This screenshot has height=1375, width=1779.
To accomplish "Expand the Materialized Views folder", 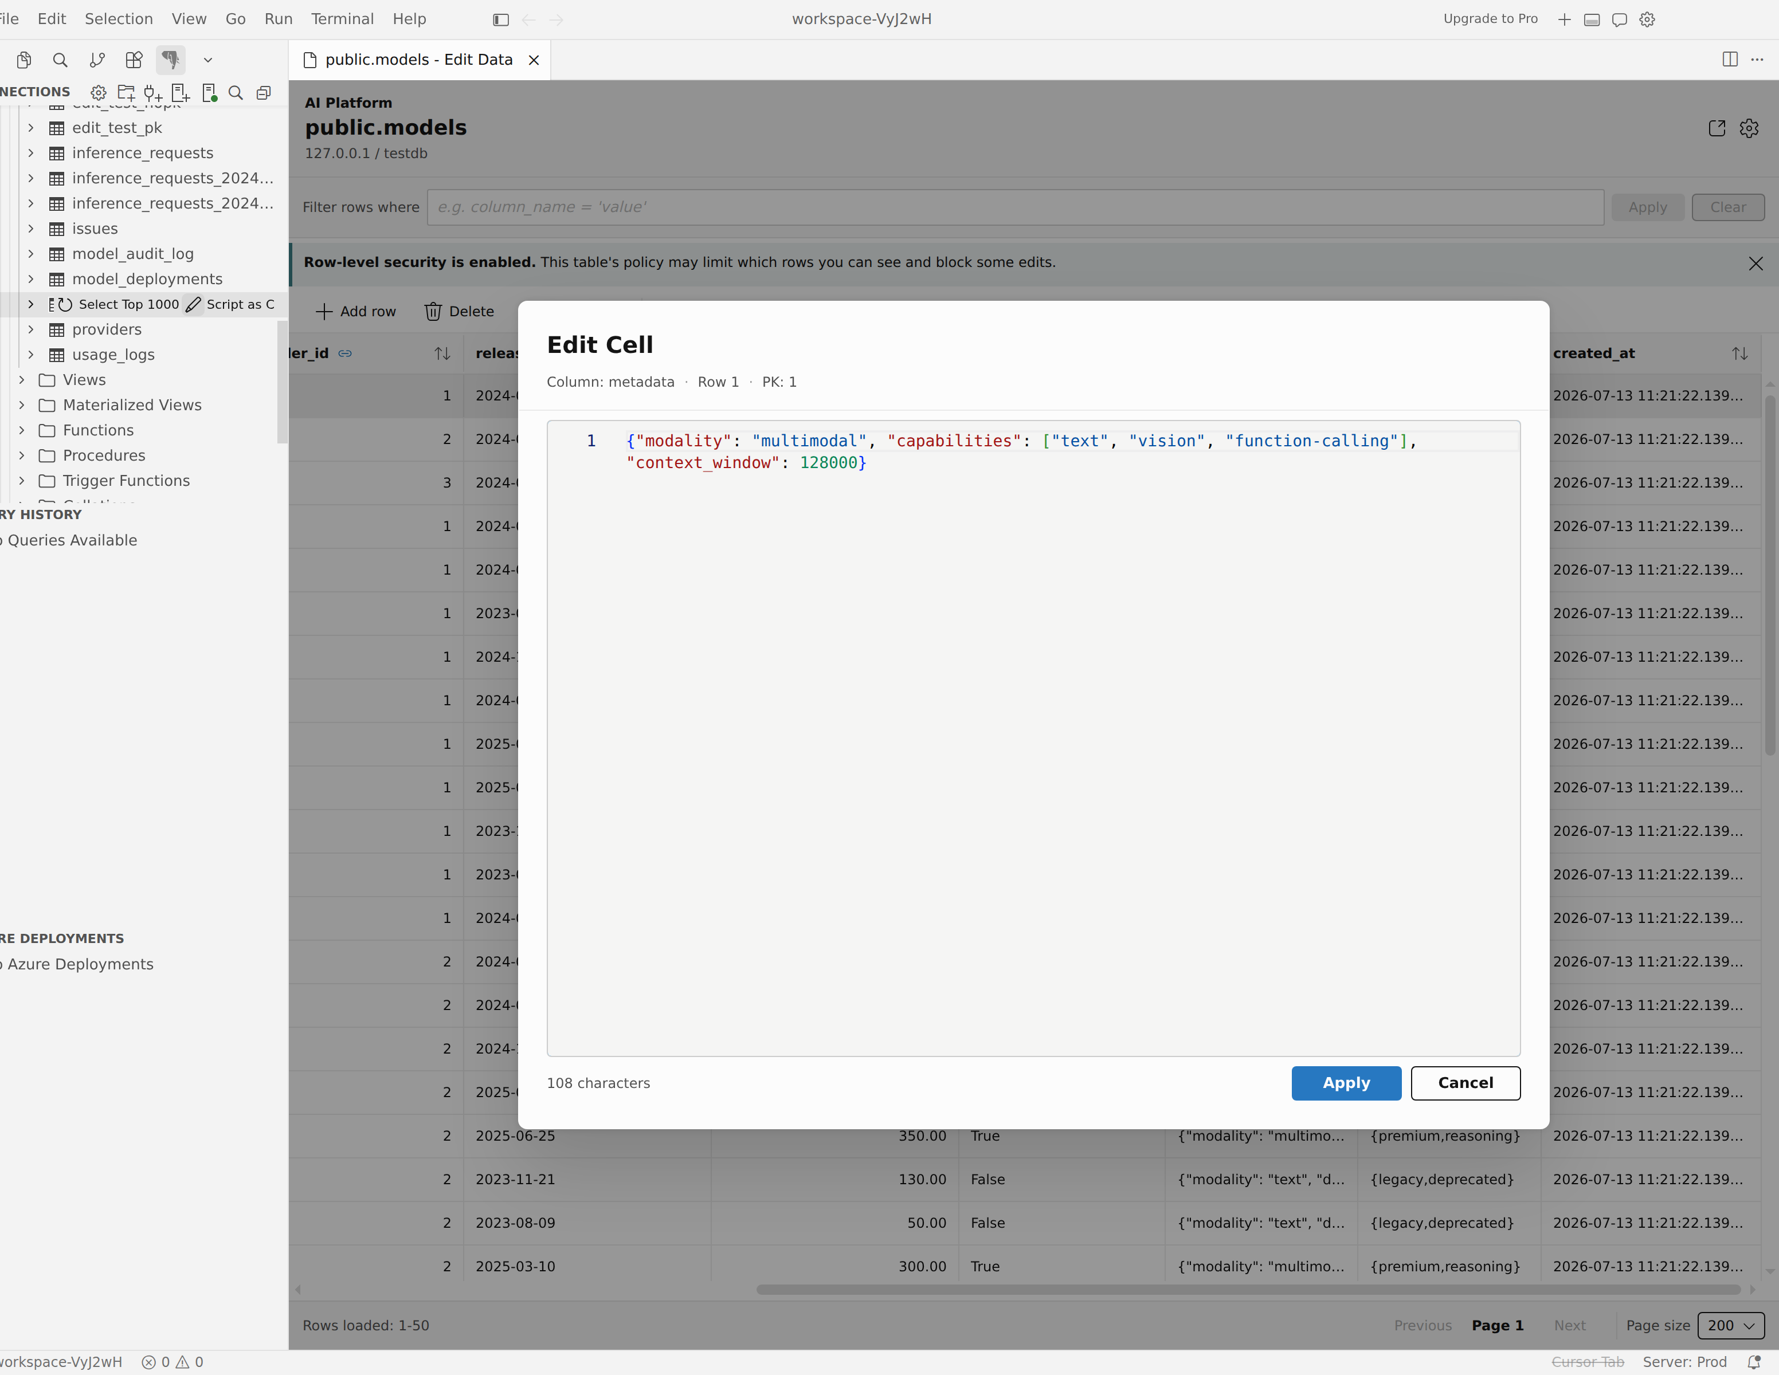I will coord(22,406).
